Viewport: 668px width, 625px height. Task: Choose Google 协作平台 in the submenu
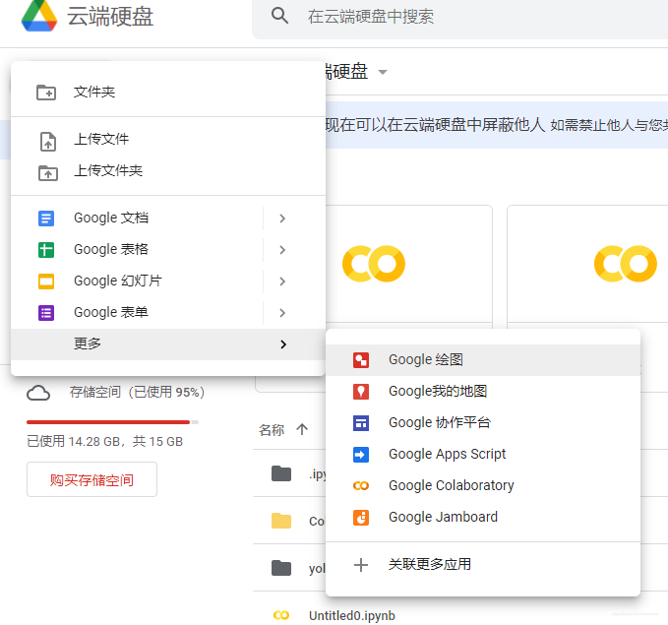(483, 423)
